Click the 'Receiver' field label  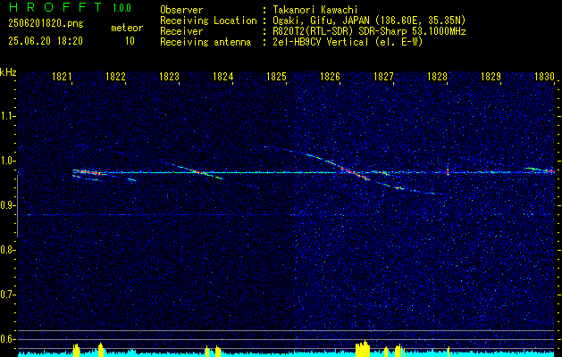181,31
